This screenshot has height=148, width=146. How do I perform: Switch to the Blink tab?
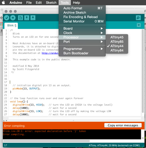[x=11, y=26]
